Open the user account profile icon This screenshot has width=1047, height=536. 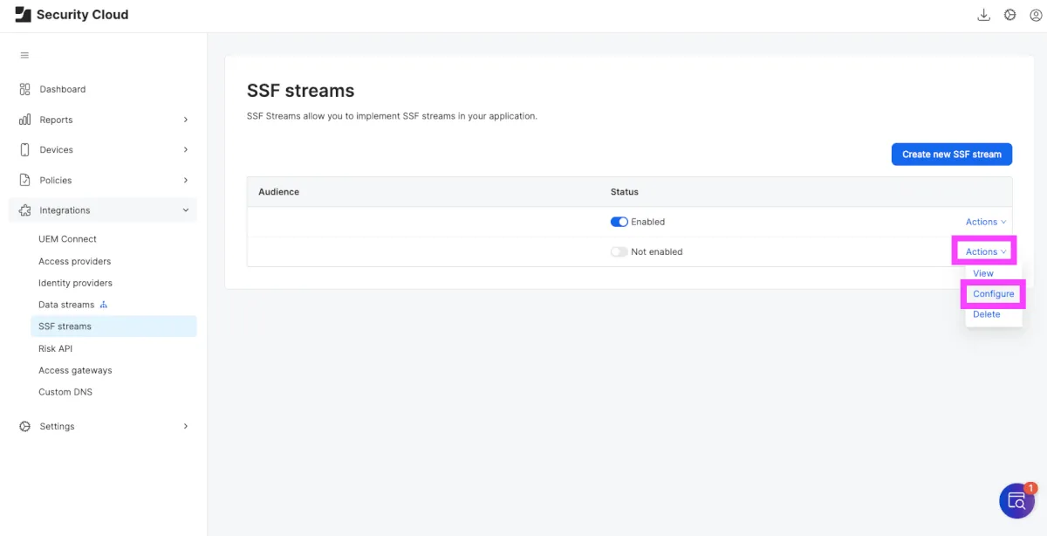coord(1036,15)
